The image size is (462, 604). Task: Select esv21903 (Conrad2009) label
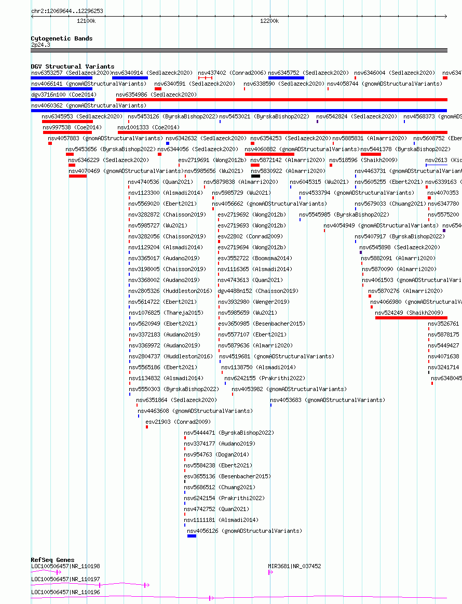tap(178, 422)
